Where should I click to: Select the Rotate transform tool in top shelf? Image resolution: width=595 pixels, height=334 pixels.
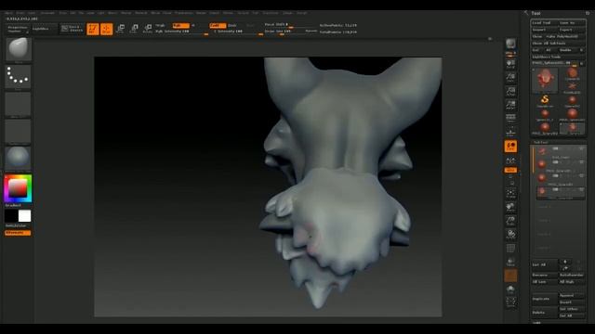pyautogui.click(x=148, y=29)
